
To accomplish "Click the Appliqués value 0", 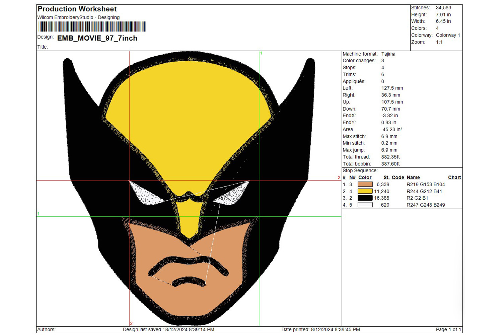I will 383,81.
